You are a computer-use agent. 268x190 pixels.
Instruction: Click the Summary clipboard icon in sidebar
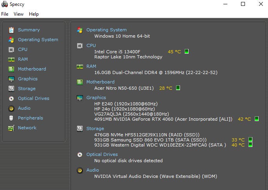(11, 30)
